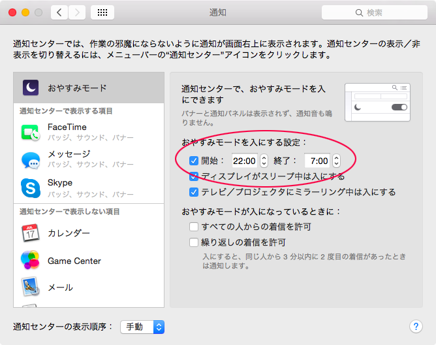
Task: Click the magnifier icon in search field
Action: [x=359, y=13]
